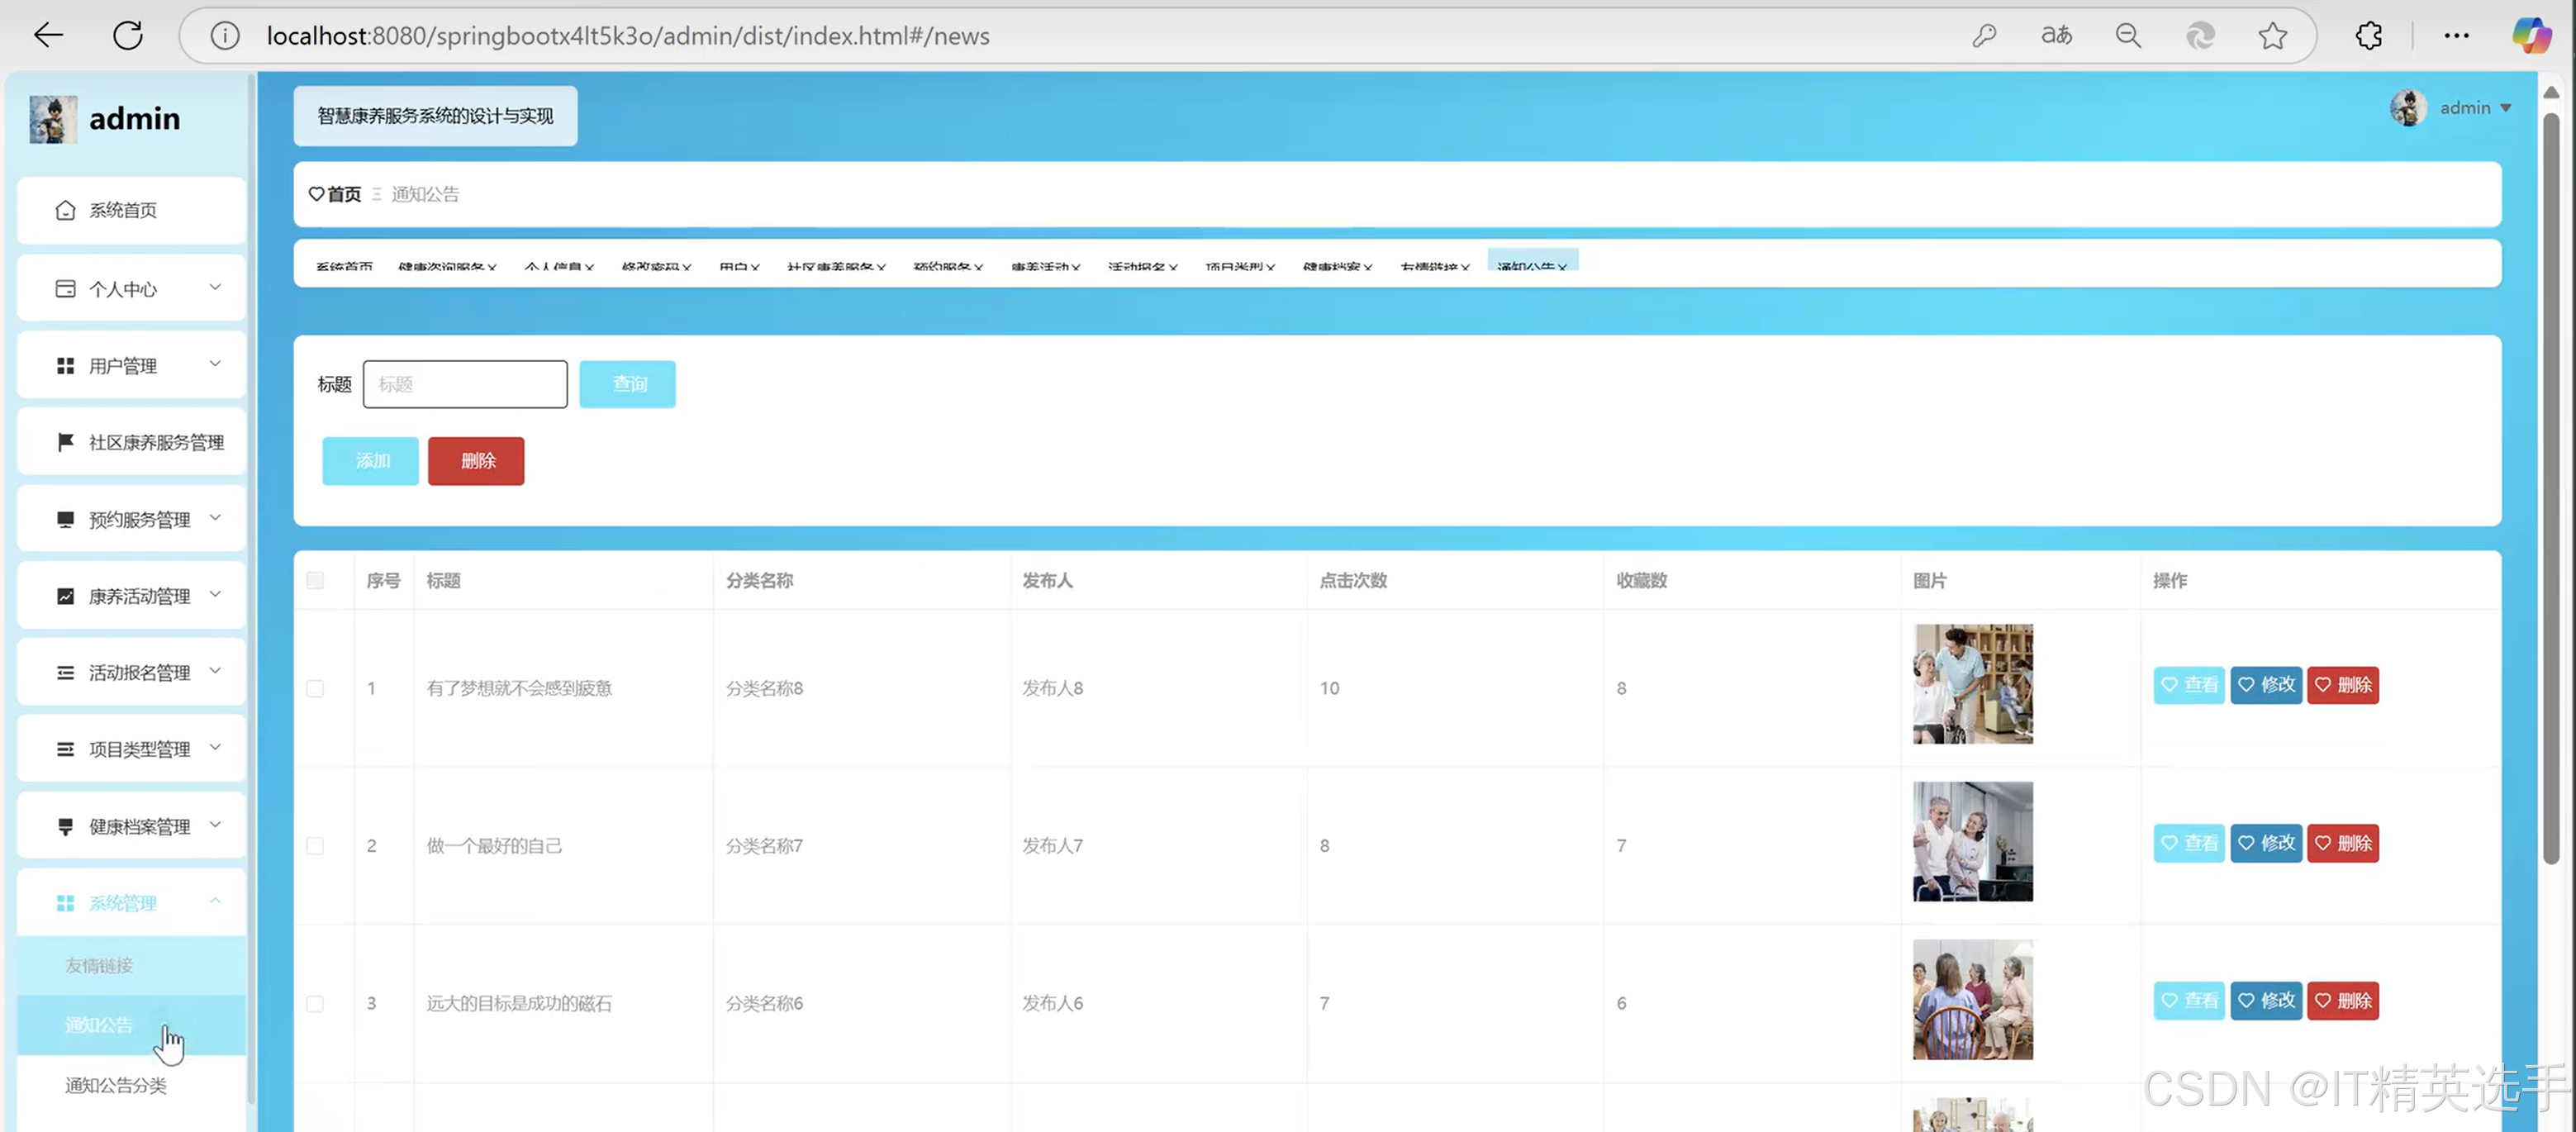The image size is (2576, 1132).
Task: Check the checkbox for row 3 远大的目标是成功的磁石
Action: pos(315,1003)
